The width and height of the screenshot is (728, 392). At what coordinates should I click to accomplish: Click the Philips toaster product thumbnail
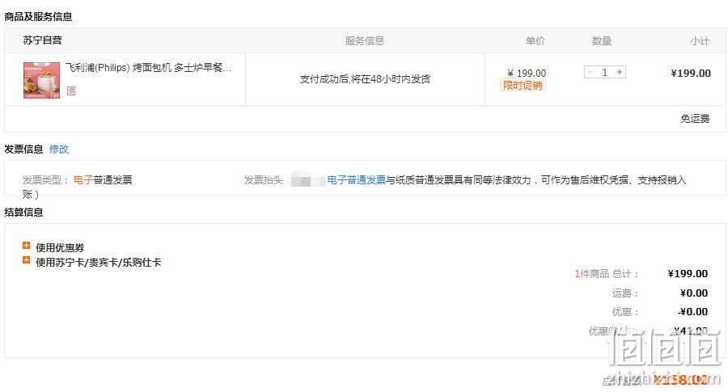pyautogui.click(x=42, y=80)
